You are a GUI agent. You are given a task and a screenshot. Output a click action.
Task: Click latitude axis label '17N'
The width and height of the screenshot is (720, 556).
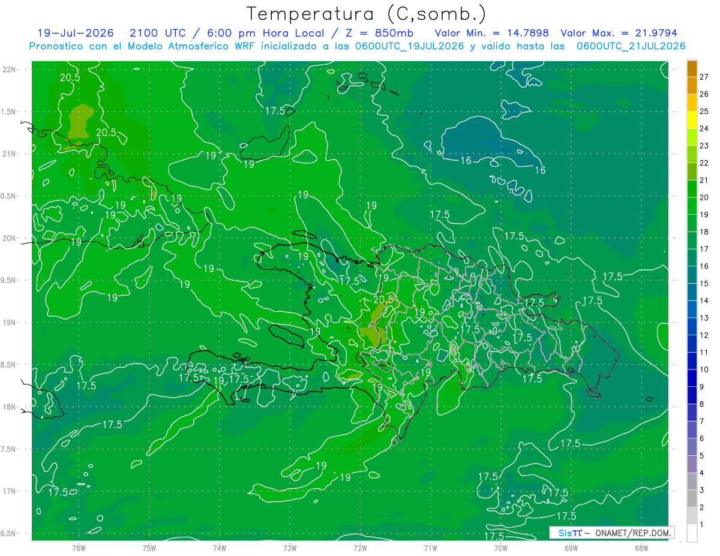click(x=9, y=491)
